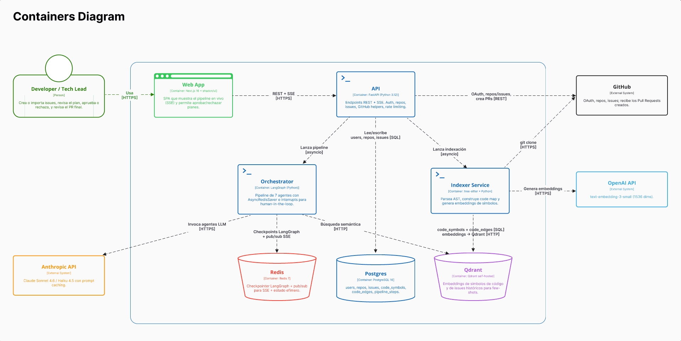Screen dimensions: 681x341
Task: Click 'text-embedding-3-small (1536 dims).' description
Action: (x=622, y=197)
